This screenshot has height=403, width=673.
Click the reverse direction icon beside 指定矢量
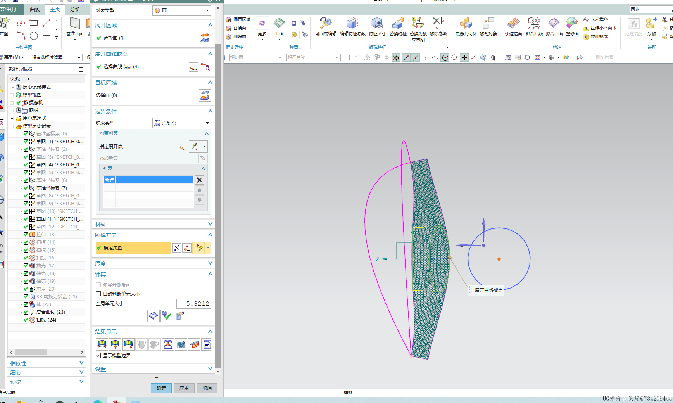point(177,248)
